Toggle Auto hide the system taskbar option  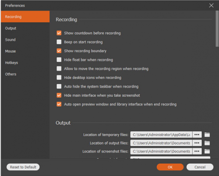coord(59,86)
